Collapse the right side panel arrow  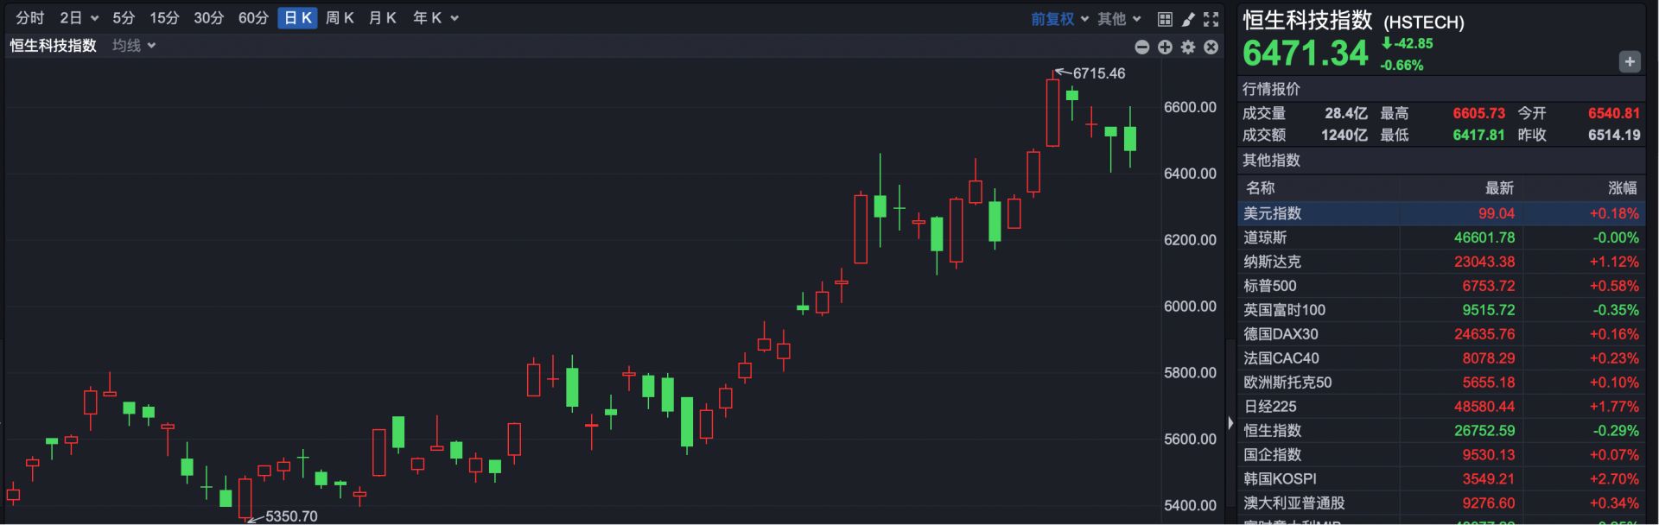point(1230,423)
